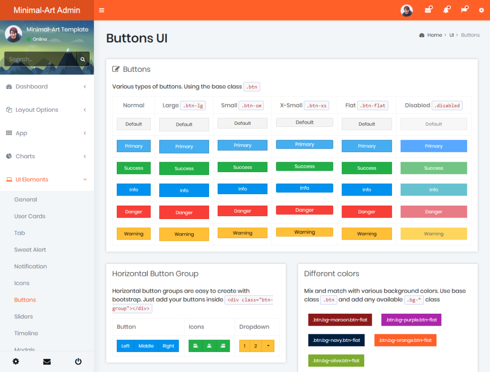Click the sidebar footer power icon
490x372 pixels.
pyautogui.click(x=78, y=361)
